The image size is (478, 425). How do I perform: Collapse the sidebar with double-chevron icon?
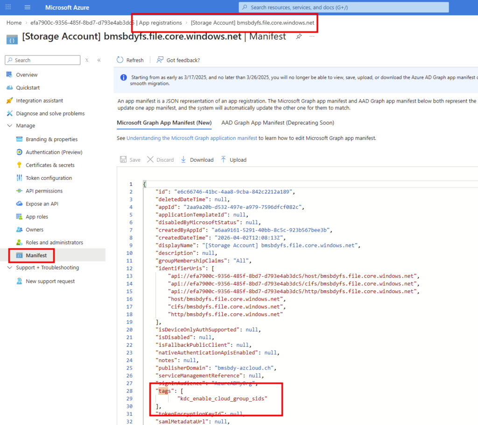[x=99, y=60]
